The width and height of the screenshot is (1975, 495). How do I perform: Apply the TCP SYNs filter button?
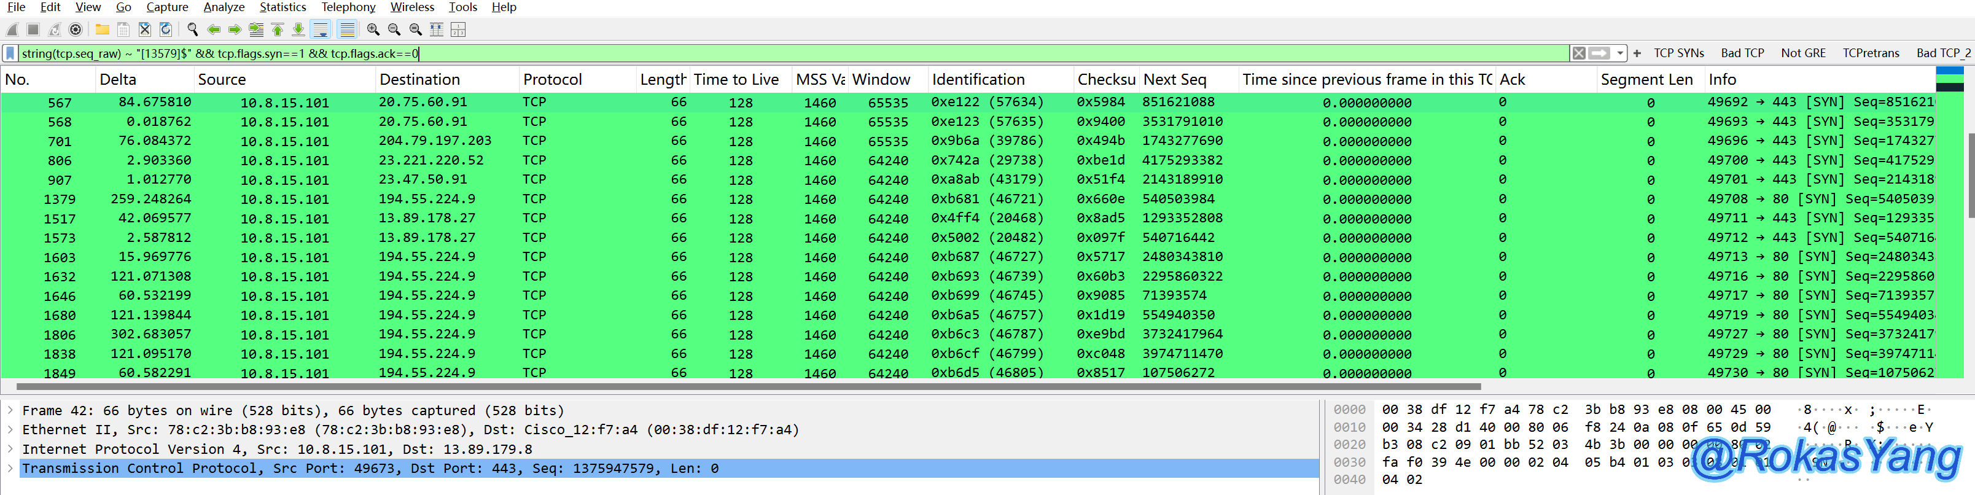1678,53
